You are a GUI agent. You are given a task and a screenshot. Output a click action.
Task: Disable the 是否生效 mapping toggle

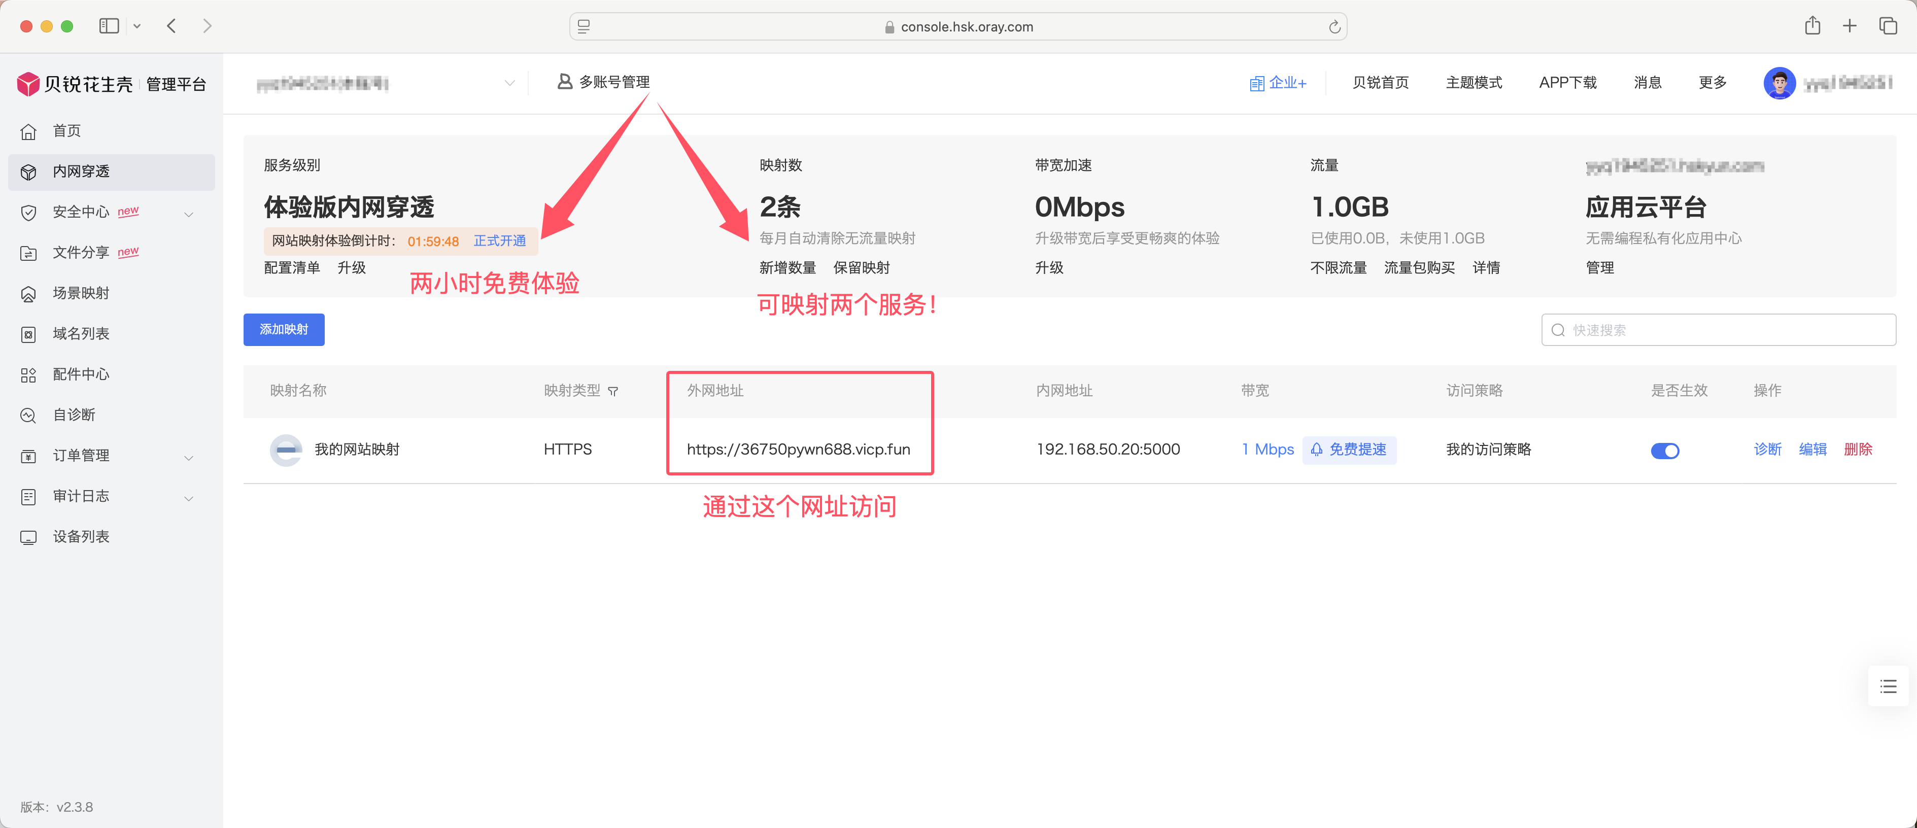click(1665, 450)
